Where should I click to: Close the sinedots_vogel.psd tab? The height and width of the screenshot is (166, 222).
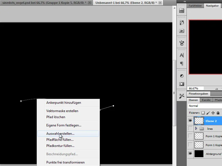tap(90, 3)
